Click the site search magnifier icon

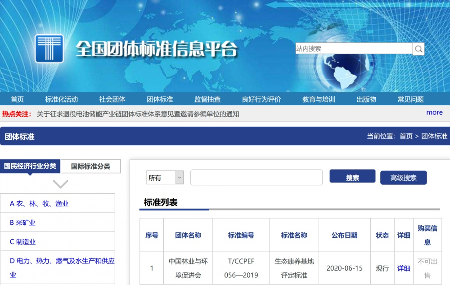[418, 49]
